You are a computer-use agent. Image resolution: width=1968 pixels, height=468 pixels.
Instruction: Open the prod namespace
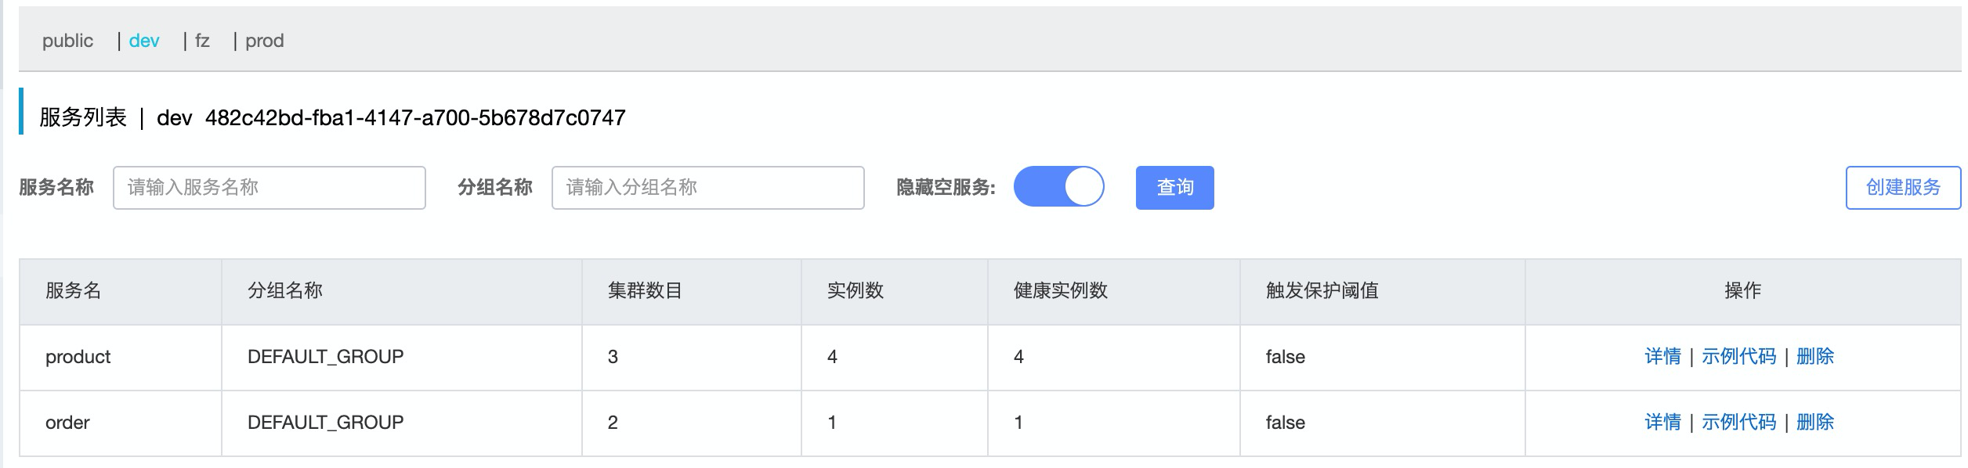pyautogui.click(x=266, y=40)
